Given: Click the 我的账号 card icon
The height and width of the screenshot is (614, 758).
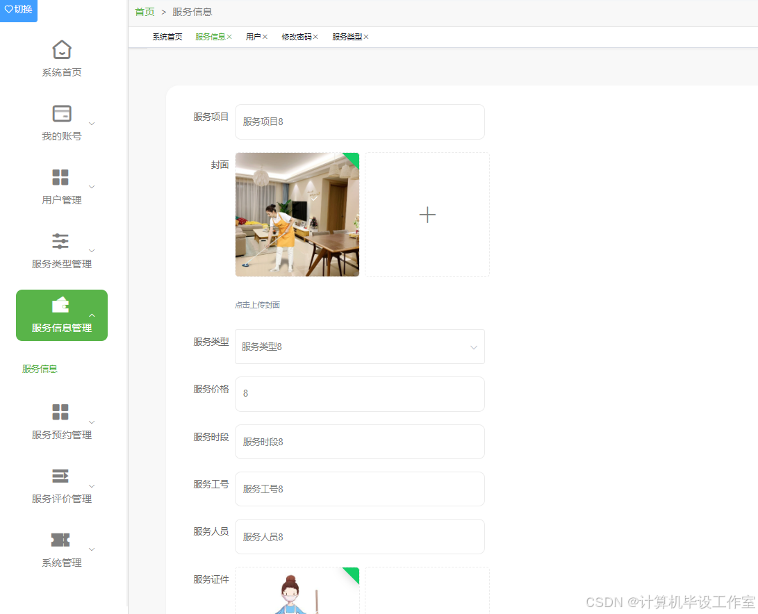Looking at the screenshot, I should tap(61, 114).
